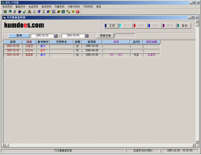Viewport: 201px width, 155px height.
Task: Open calendar picker for end date 2005/03/05
Action: point(87,36)
